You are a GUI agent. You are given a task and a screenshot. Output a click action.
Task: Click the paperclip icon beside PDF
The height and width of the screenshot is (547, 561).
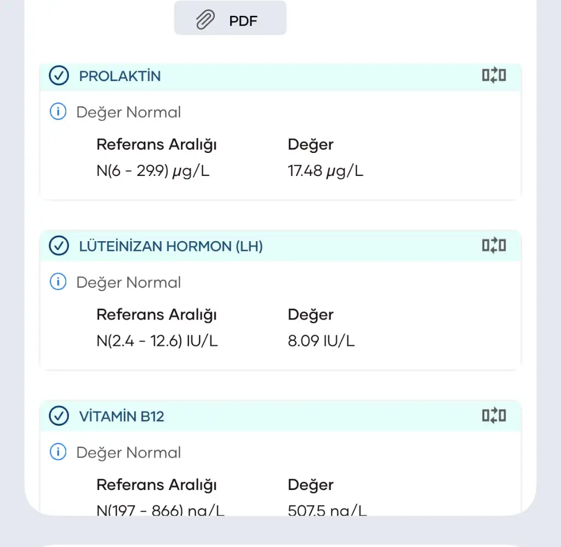(x=205, y=20)
